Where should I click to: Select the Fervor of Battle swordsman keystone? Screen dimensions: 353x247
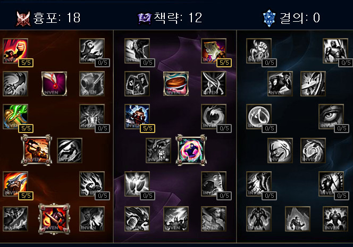[x=54, y=219]
